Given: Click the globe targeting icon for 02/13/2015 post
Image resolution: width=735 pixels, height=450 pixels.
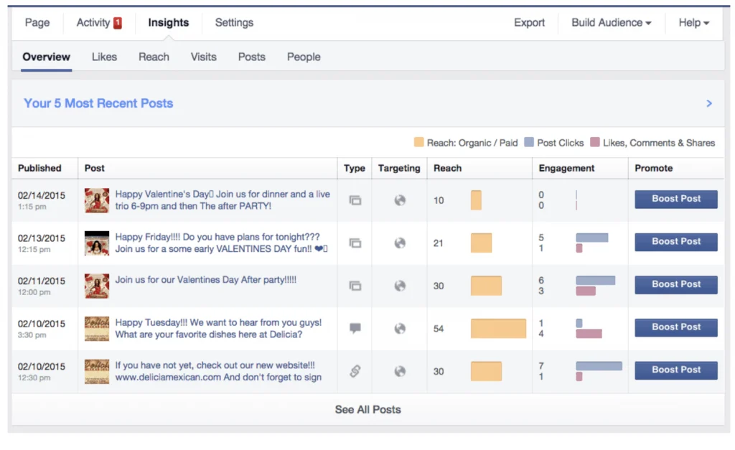Looking at the screenshot, I should [400, 243].
